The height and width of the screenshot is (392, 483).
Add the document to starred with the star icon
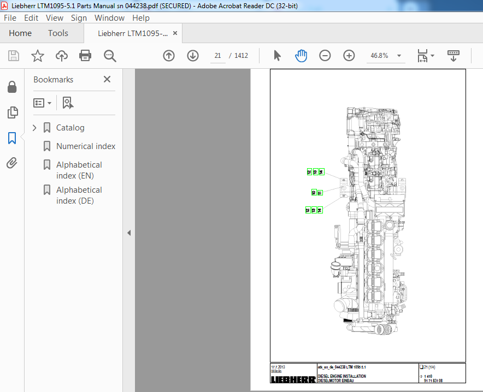click(38, 56)
